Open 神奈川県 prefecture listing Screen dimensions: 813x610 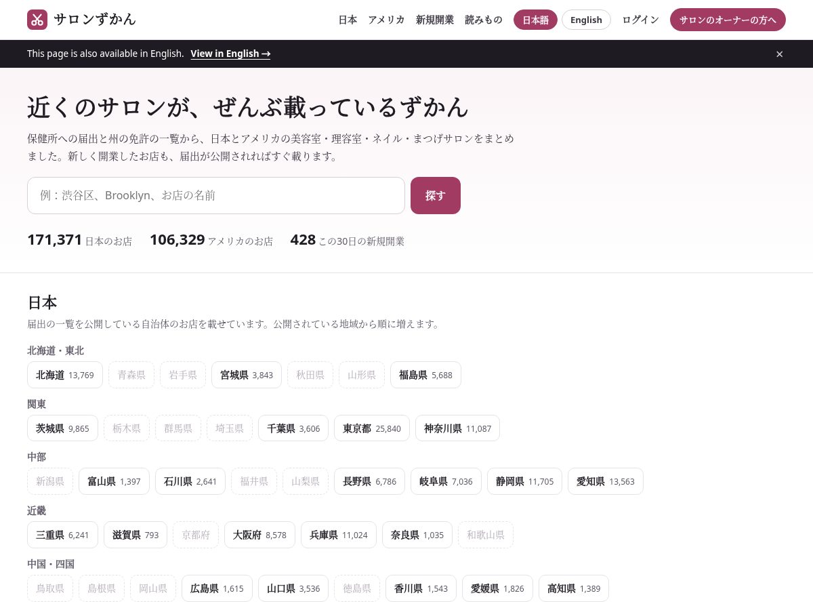tap(457, 428)
